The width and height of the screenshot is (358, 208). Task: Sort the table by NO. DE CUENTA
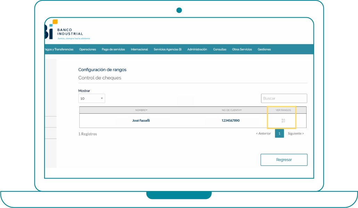point(231,110)
